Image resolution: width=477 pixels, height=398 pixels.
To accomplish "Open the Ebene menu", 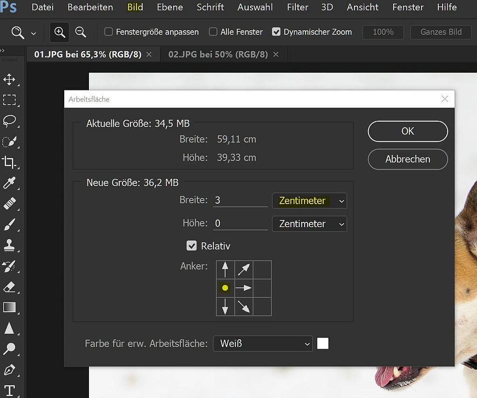I will pyautogui.click(x=170, y=7).
